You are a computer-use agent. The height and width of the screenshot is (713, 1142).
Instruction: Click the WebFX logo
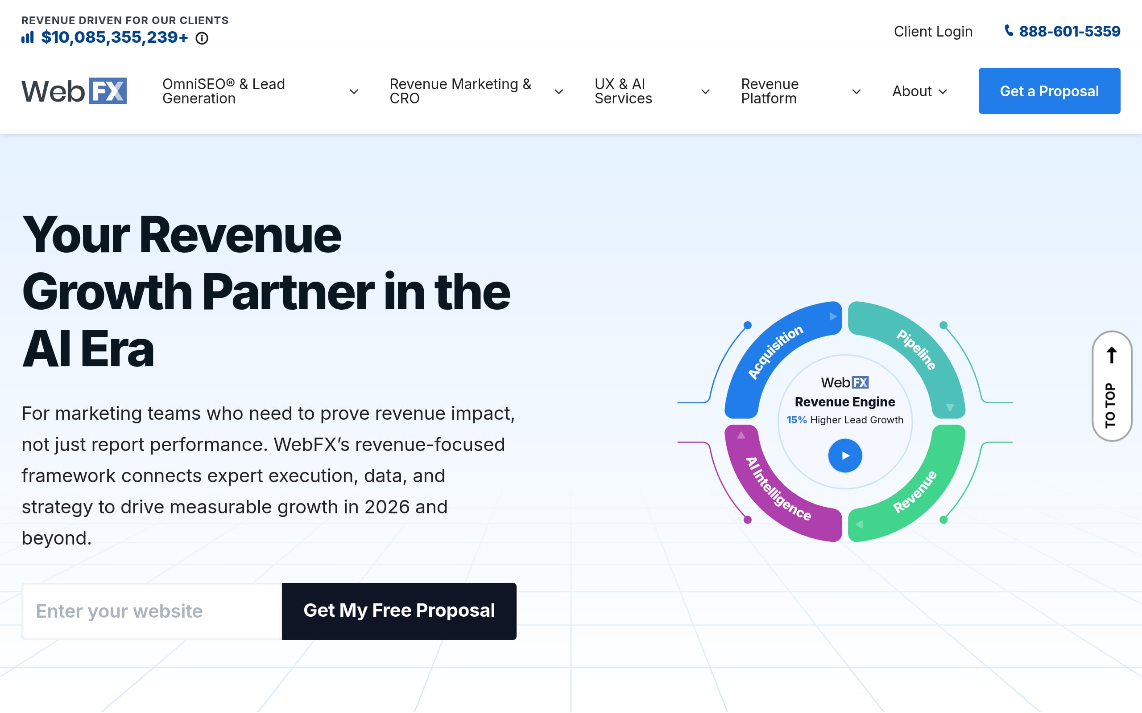click(74, 90)
